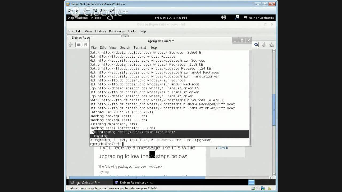The width and height of the screenshot is (342, 192).
Task: Open Iceweasel Edit menu
Action: coord(79,31)
